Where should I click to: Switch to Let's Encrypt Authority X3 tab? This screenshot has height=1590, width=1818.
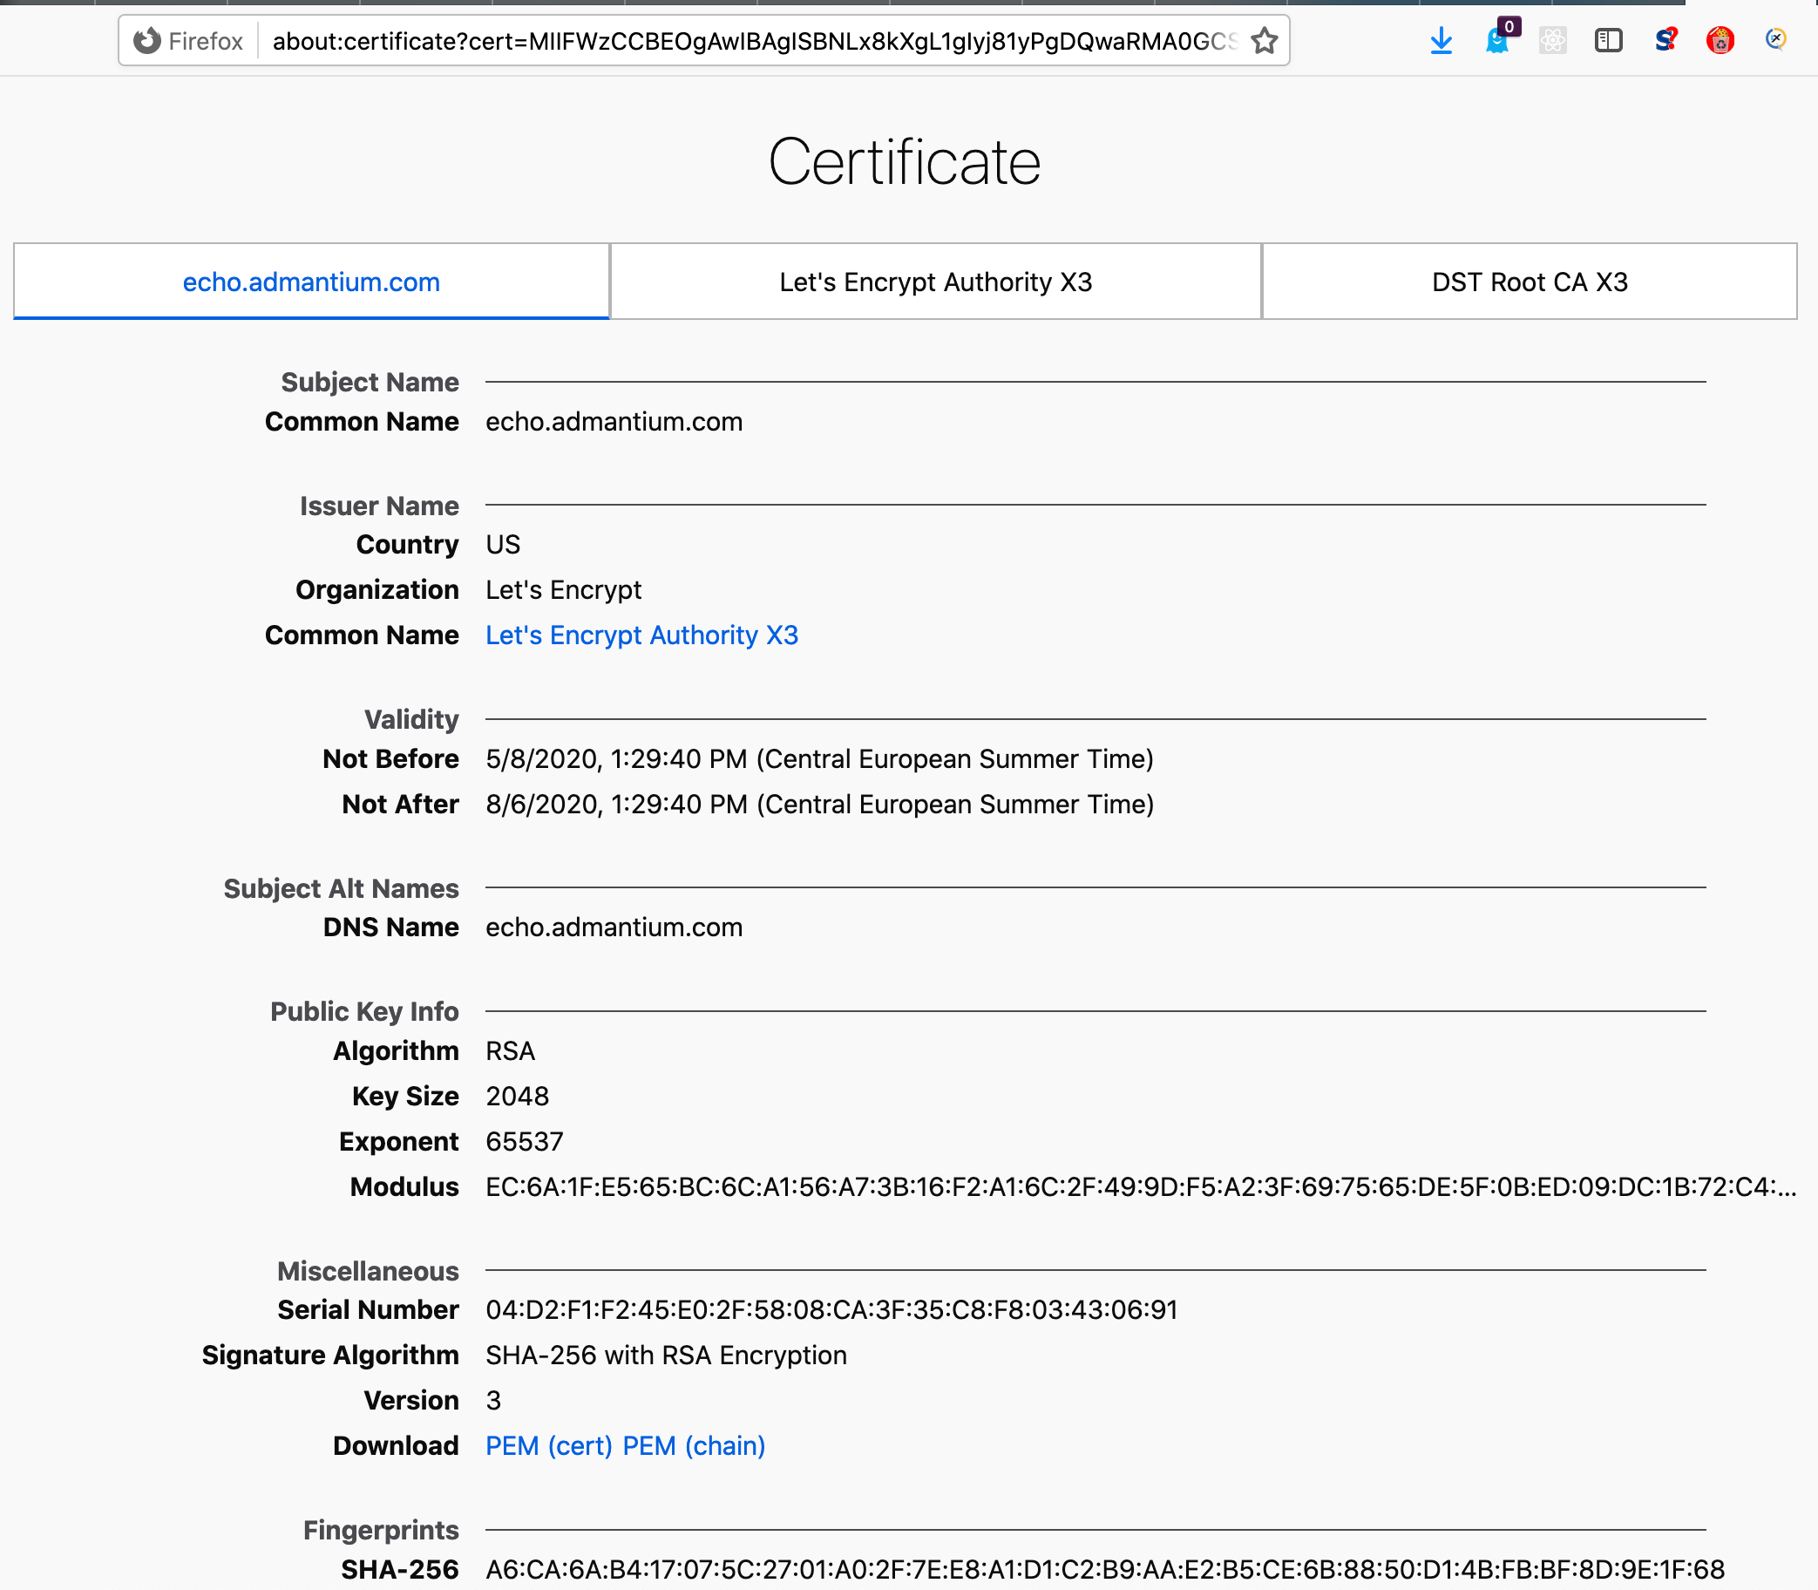click(x=935, y=282)
